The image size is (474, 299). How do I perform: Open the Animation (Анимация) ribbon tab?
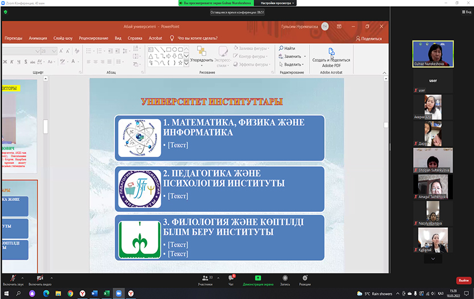click(38, 38)
